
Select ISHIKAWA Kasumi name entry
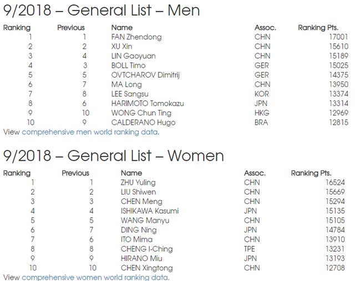(x=150, y=211)
